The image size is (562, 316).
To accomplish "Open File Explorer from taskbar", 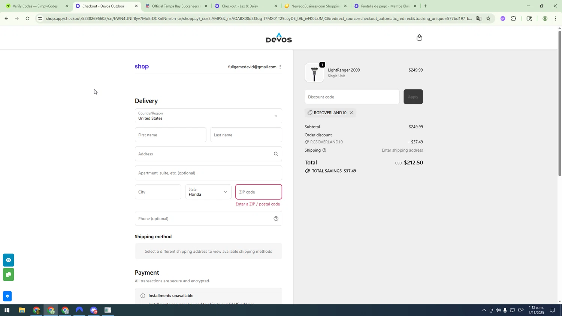I will pyautogui.click(x=22, y=310).
